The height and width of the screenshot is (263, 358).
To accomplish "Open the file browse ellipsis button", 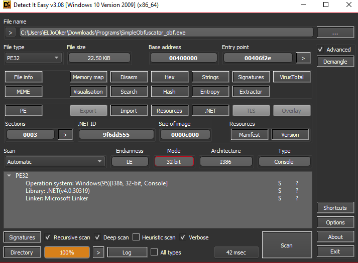I will click(335, 33).
